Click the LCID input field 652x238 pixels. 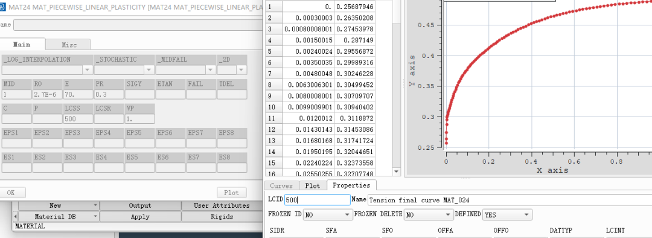(x=318, y=200)
